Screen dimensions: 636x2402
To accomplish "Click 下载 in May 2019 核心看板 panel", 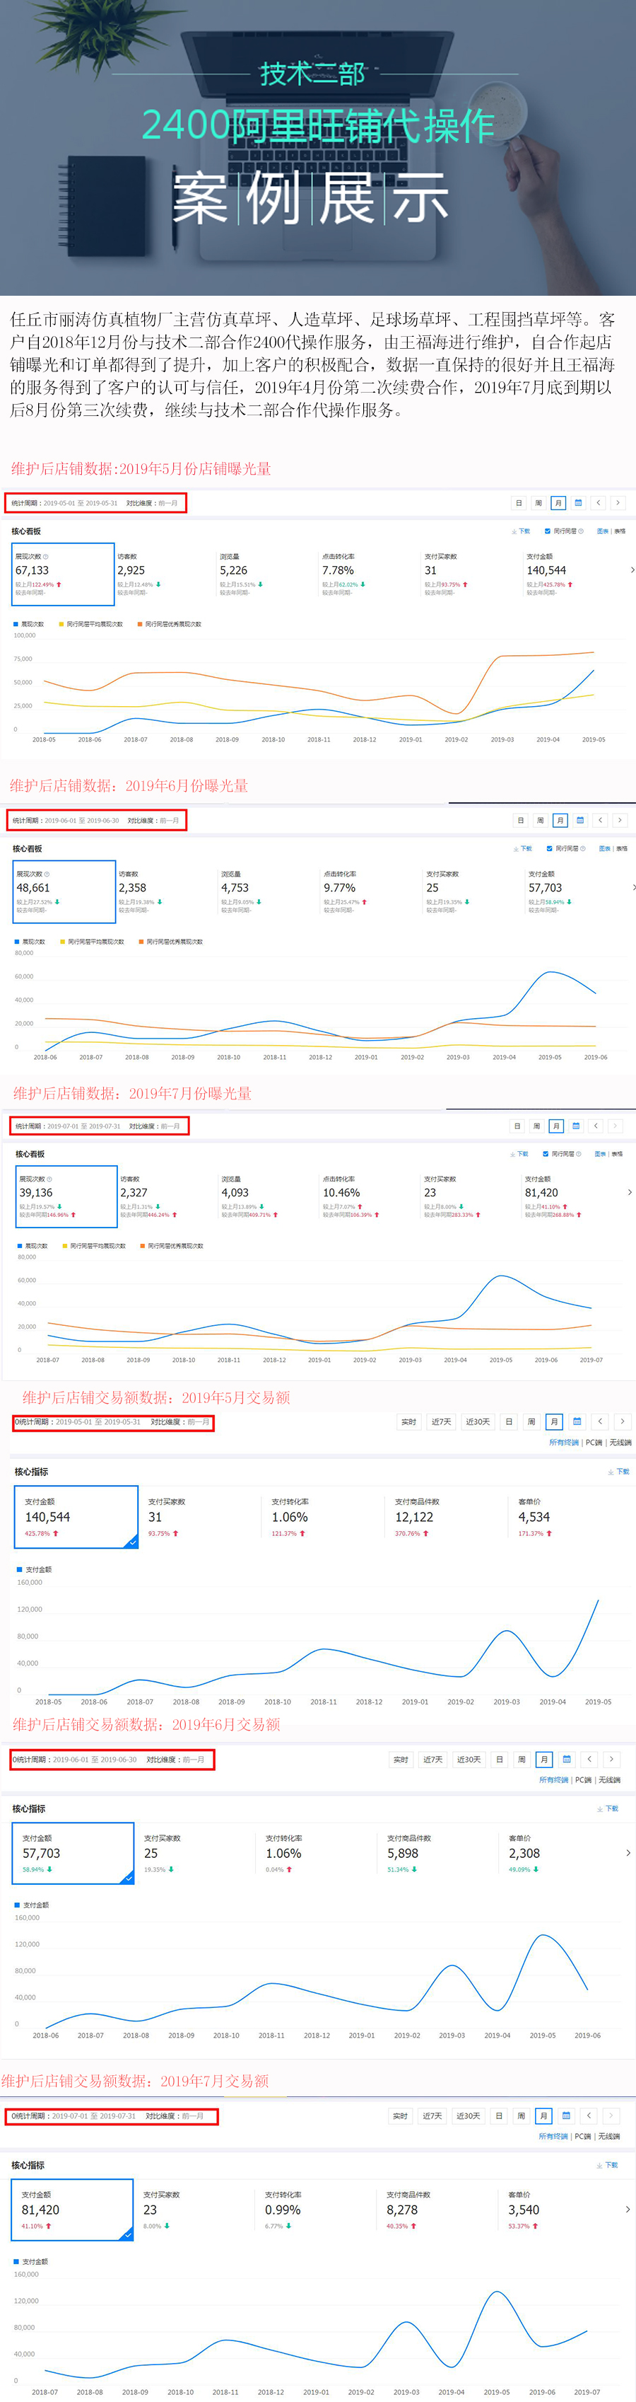I will tap(522, 531).
